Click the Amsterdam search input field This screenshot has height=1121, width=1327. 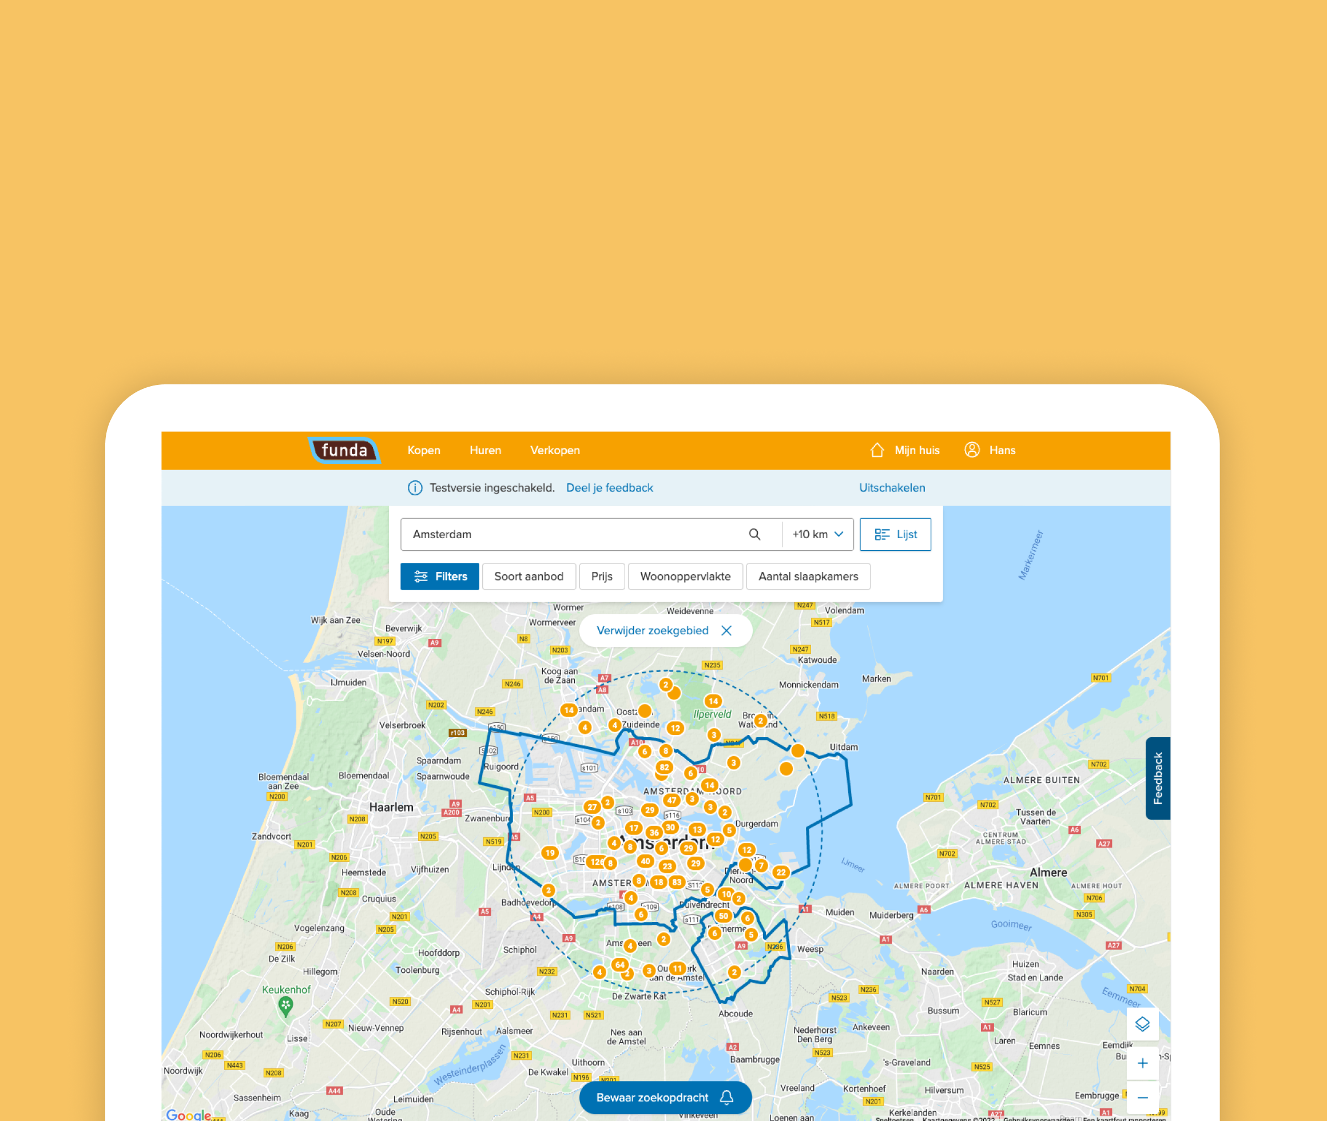coord(572,534)
